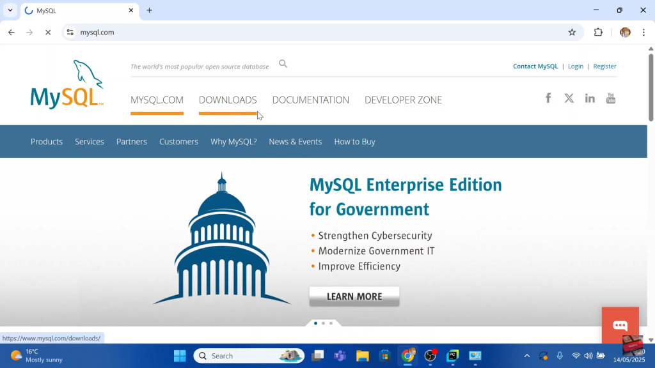The width and height of the screenshot is (655, 368).
Task: Open the tab search dropdown arrow
Action: (x=10, y=10)
